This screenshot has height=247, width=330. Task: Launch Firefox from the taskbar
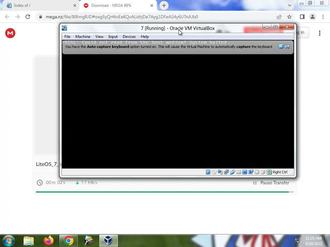pos(49,241)
